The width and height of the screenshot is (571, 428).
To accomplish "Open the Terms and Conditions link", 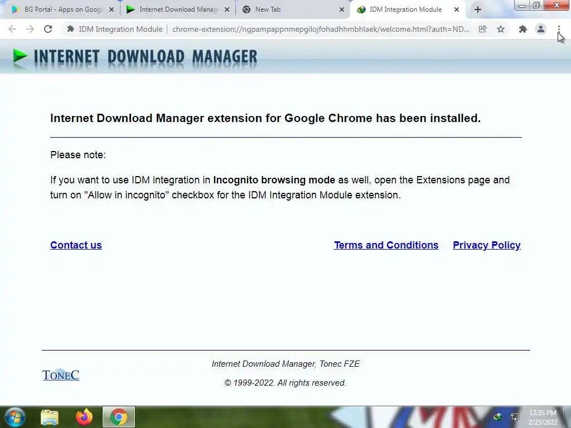I will 386,245.
